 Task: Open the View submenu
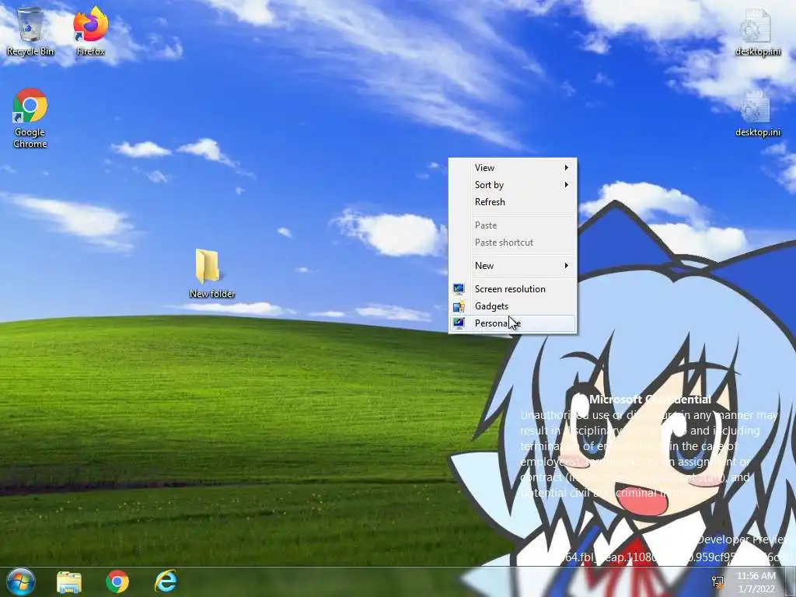[513, 168]
